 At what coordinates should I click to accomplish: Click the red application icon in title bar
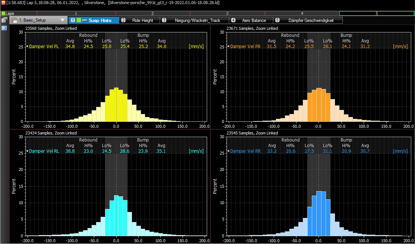pos(3,3)
